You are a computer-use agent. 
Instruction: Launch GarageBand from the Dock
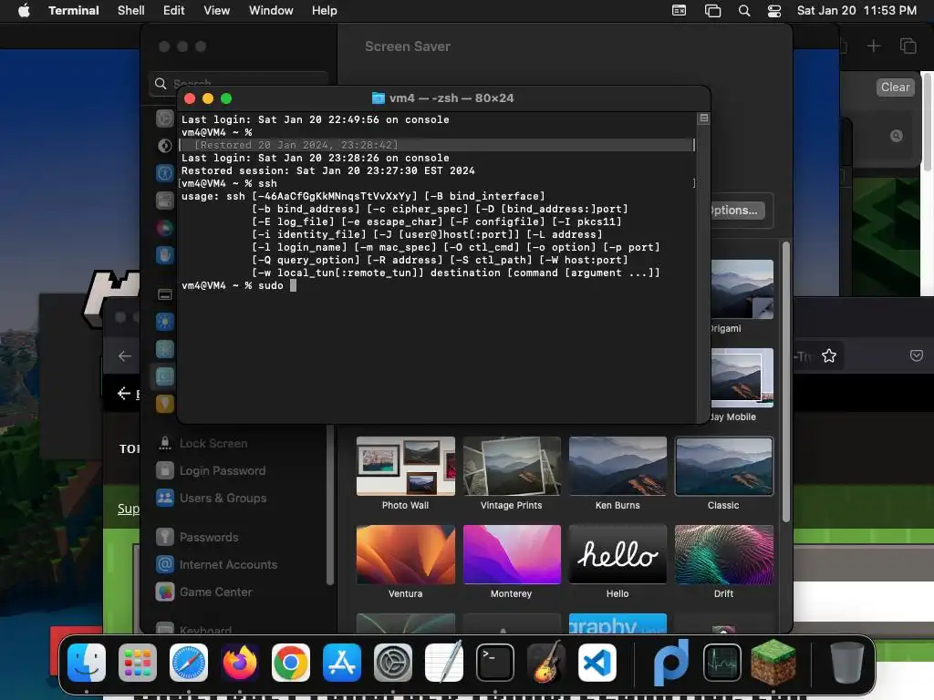546,663
